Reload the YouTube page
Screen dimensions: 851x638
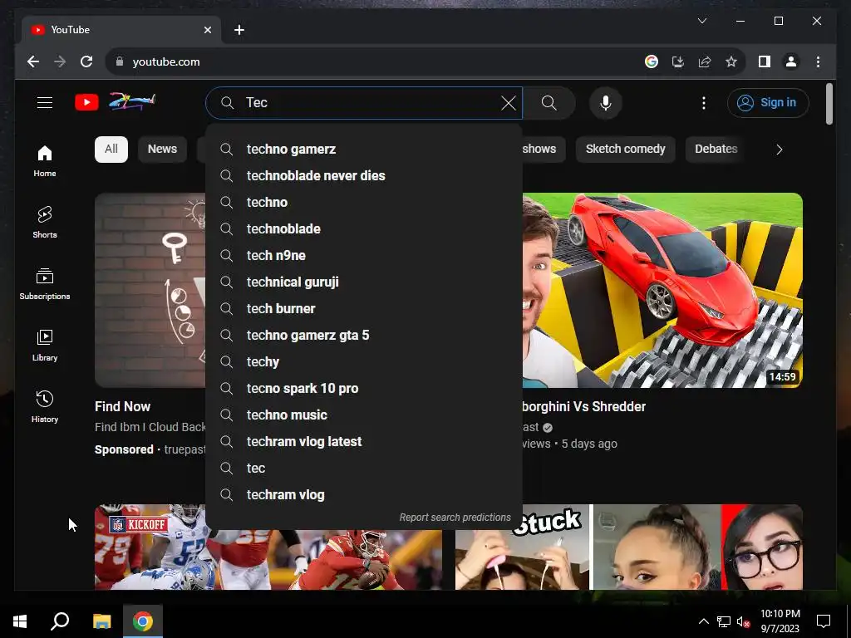[x=86, y=61]
